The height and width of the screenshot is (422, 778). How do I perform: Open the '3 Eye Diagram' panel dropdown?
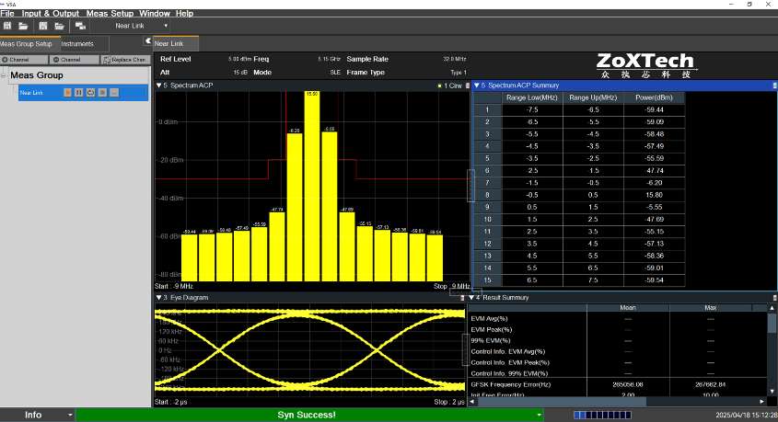[x=158, y=298]
